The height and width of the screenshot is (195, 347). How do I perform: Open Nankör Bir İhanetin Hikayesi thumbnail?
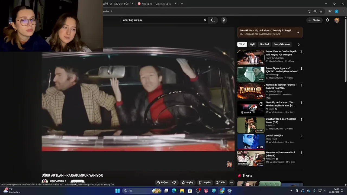(x=251, y=91)
